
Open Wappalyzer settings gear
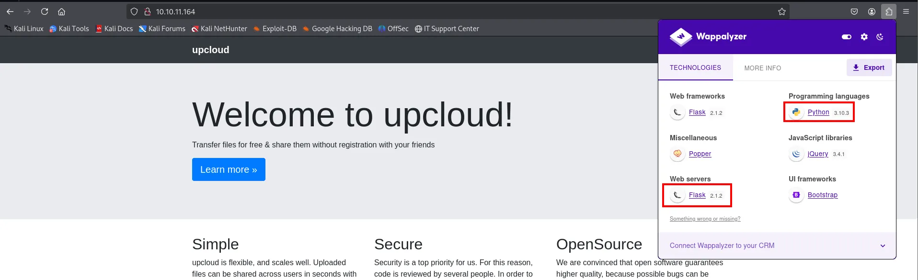coord(864,37)
